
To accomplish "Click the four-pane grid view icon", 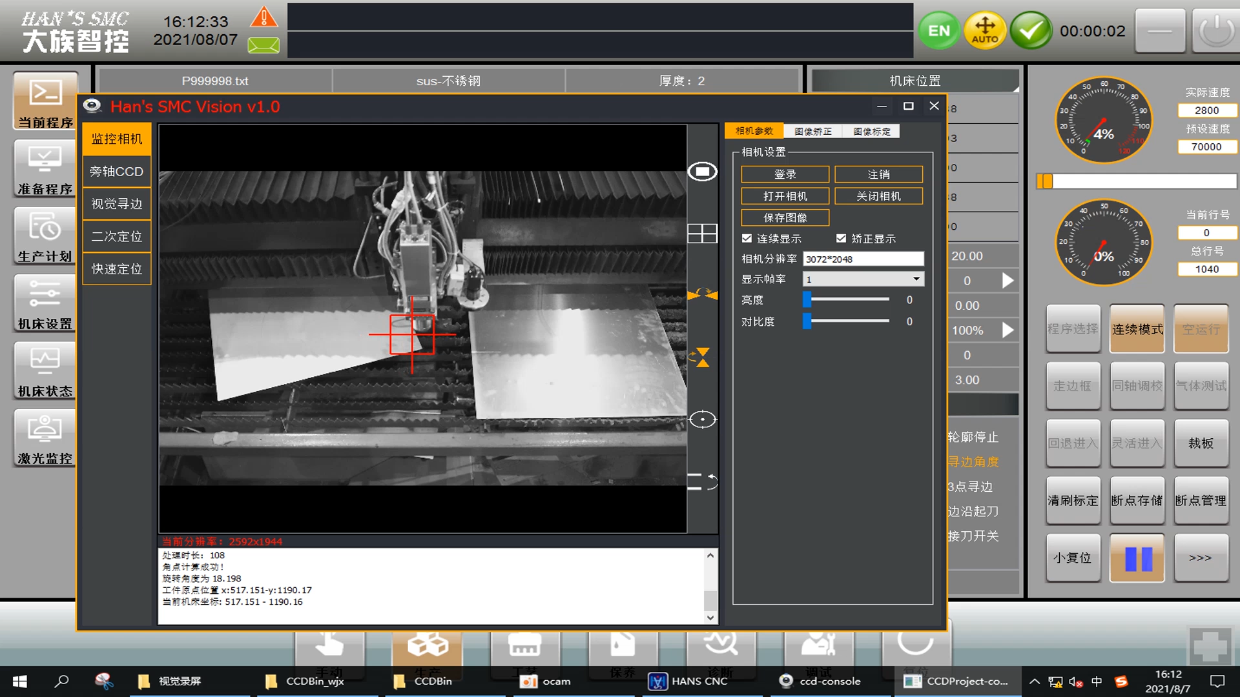I will [702, 234].
